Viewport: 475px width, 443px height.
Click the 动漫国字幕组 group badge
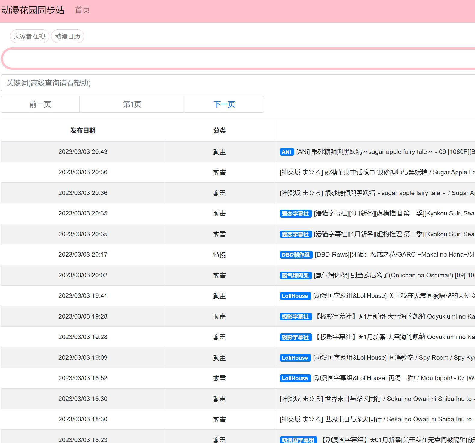tap(298, 440)
